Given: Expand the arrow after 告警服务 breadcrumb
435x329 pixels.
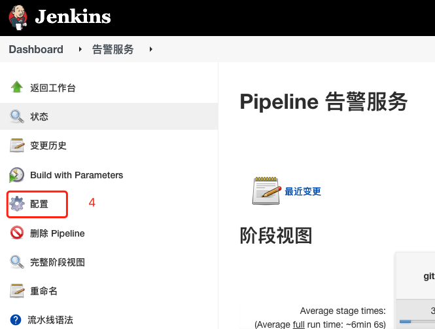Looking at the screenshot, I should click(x=151, y=49).
